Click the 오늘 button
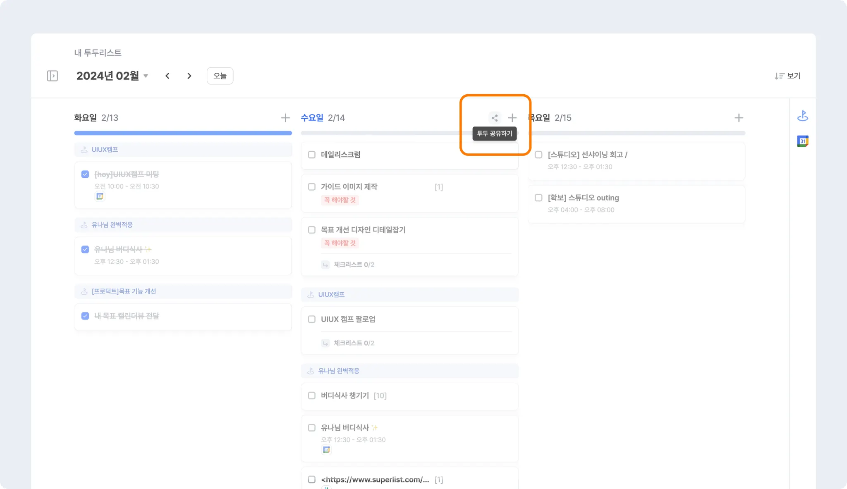The height and width of the screenshot is (489, 847). coord(220,76)
